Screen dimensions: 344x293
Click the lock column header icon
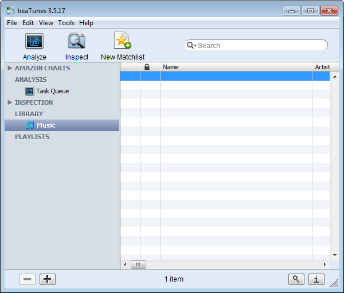coord(147,67)
